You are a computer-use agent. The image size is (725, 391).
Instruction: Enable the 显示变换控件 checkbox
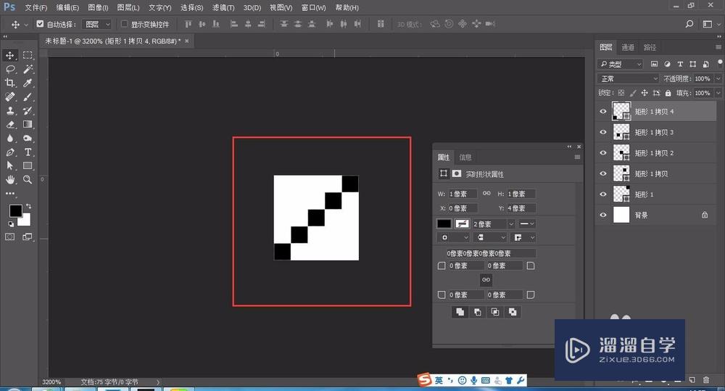click(x=124, y=24)
